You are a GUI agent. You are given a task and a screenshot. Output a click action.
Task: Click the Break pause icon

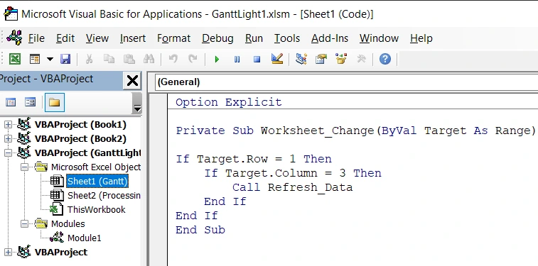tap(237, 60)
